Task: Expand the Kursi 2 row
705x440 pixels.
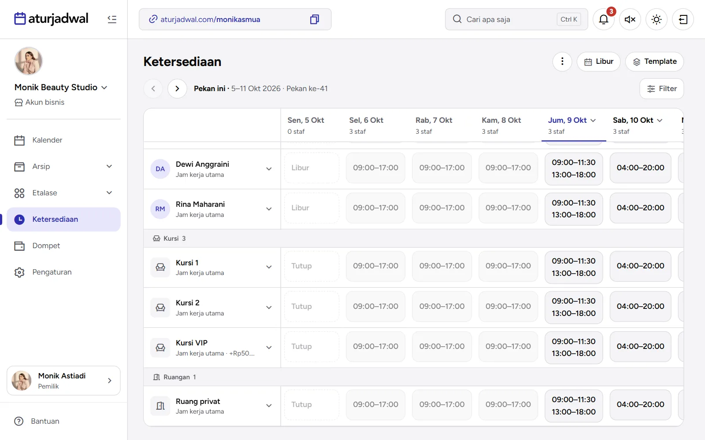Action: click(269, 308)
